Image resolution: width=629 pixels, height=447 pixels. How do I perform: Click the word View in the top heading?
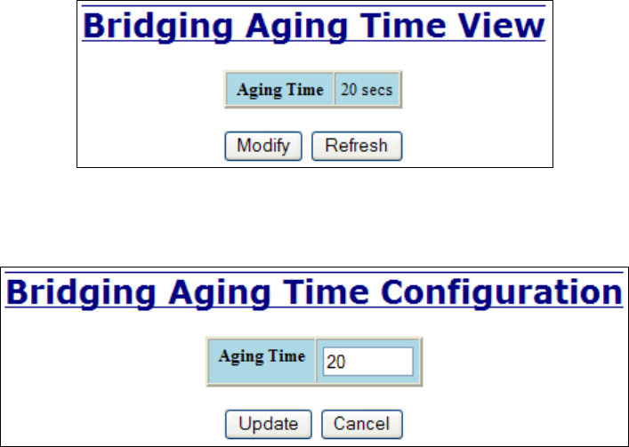pos(500,26)
